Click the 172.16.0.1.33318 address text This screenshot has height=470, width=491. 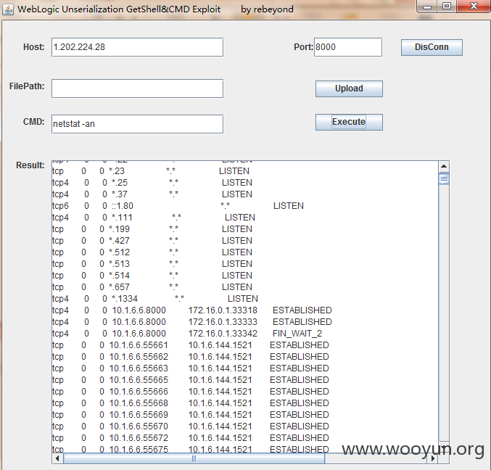223,310
